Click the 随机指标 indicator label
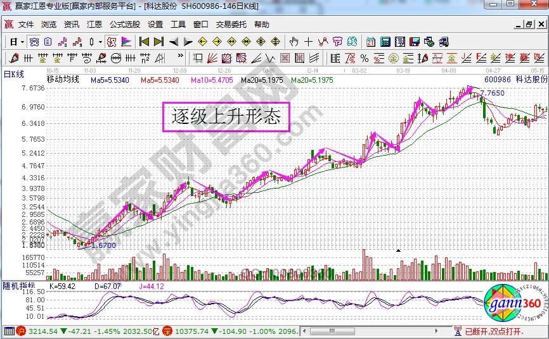 click(18, 286)
